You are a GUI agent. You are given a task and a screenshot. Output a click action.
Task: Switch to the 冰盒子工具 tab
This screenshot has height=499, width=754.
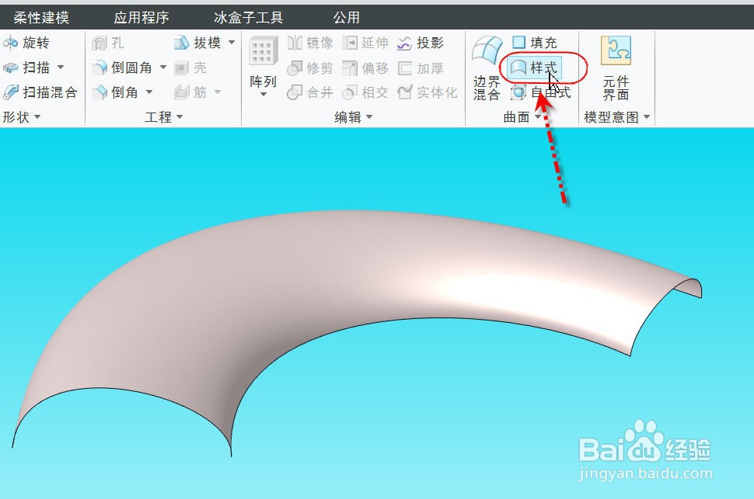point(249,18)
